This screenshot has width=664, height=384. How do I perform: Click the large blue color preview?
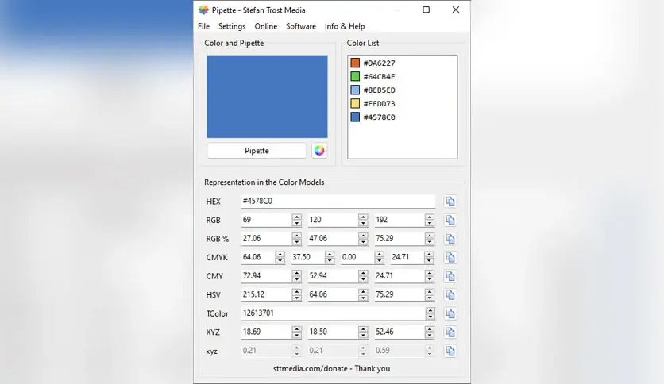point(267,97)
